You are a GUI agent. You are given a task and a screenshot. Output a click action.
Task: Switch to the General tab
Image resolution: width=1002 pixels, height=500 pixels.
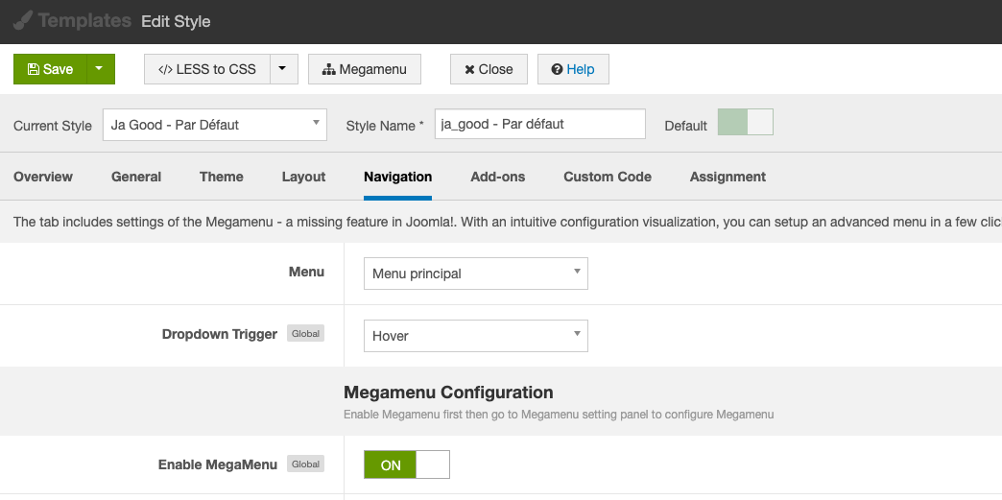(136, 177)
